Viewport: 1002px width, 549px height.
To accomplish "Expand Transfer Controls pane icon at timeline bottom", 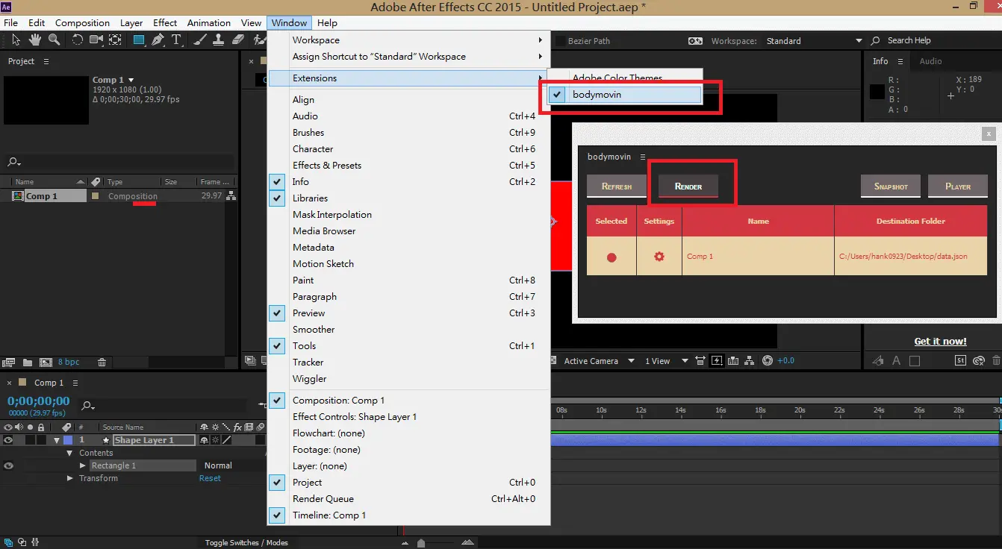I will click(x=22, y=542).
